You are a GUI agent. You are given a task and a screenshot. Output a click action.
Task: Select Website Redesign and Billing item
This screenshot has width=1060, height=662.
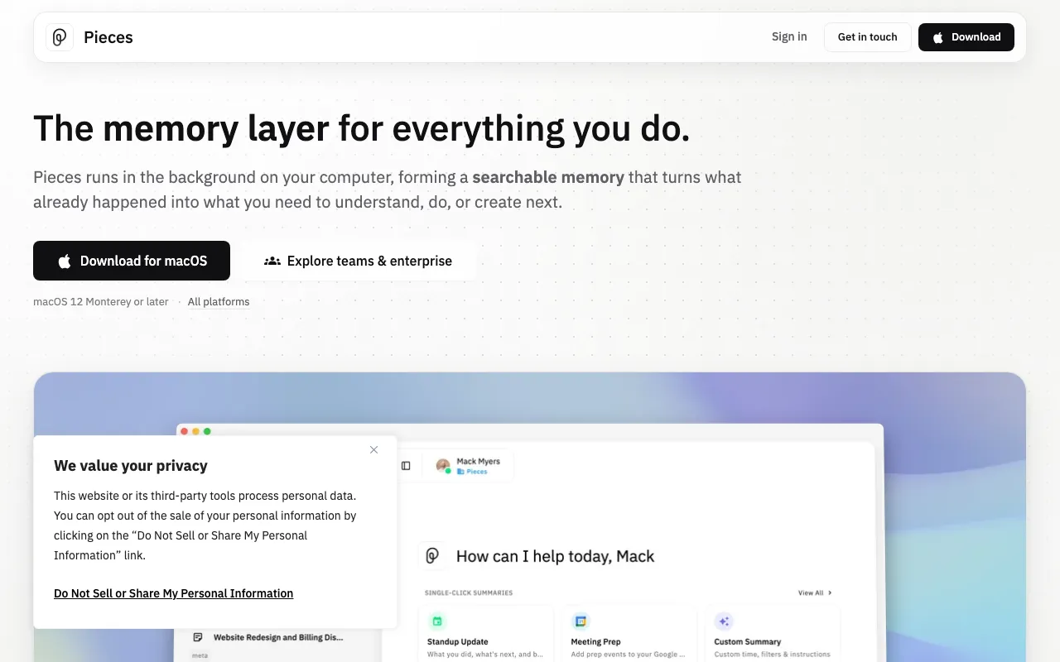pyautogui.click(x=278, y=637)
